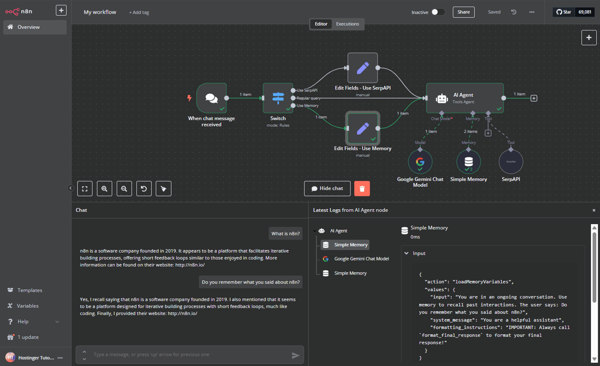600x366 pixels.
Task: Collapse the Input section in the logs panel
Action: 406,253
